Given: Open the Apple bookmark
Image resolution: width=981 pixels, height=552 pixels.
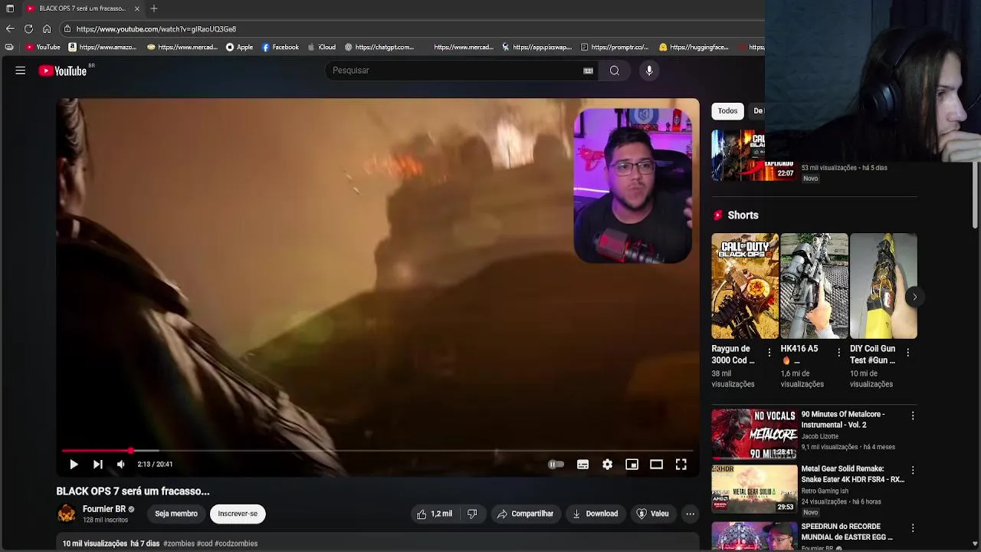Looking at the screenshot, I should [239, 48].
